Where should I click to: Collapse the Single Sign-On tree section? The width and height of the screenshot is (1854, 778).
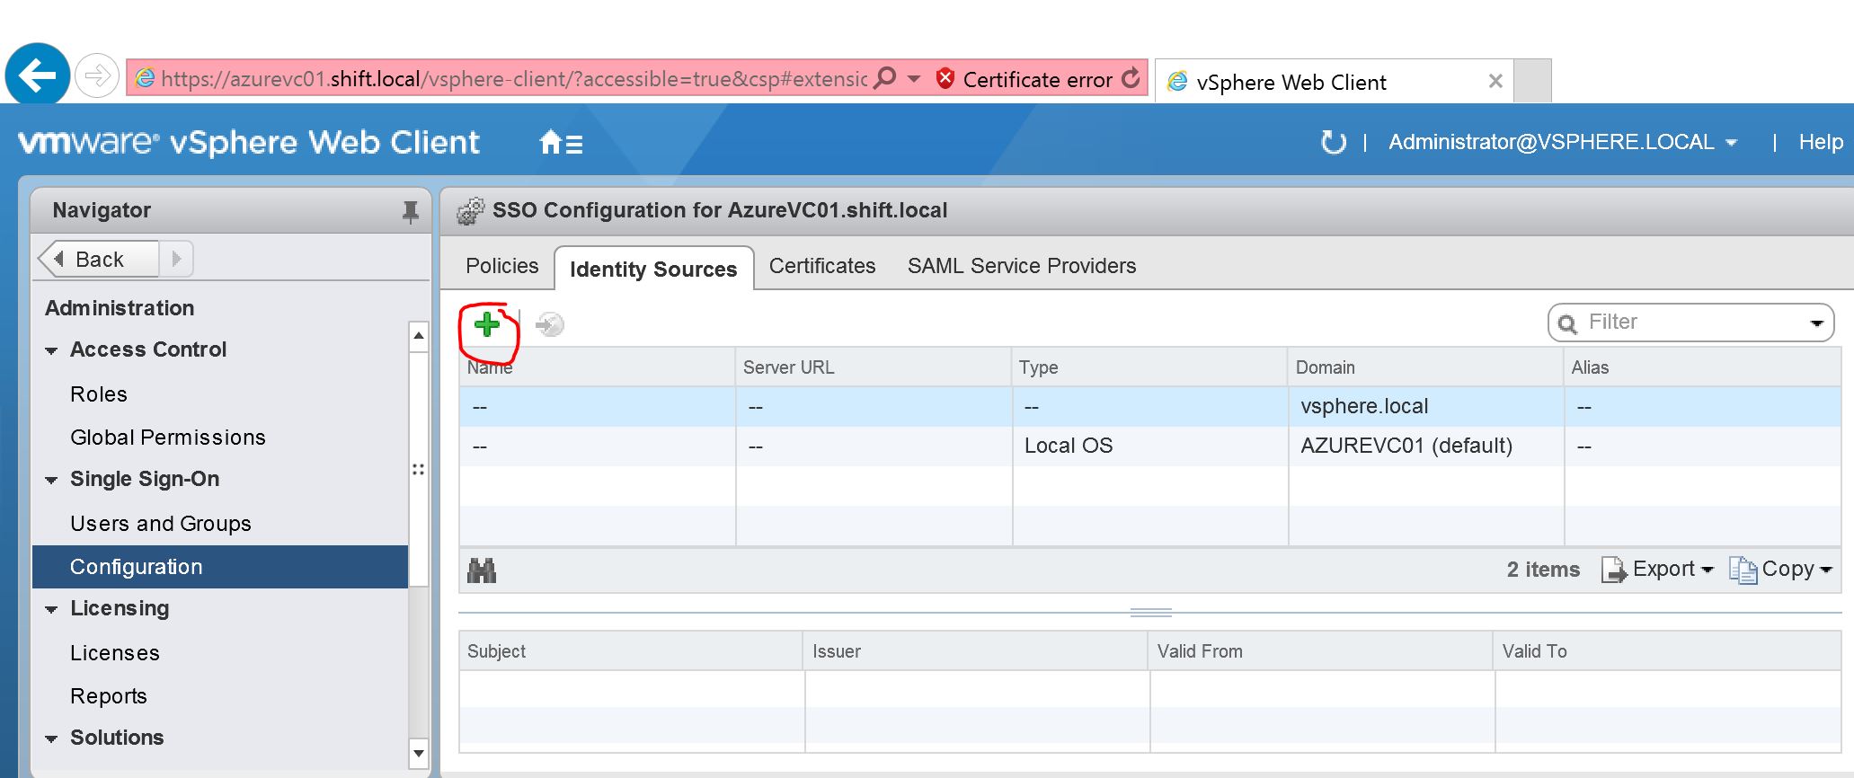click(x=51, y=481)
